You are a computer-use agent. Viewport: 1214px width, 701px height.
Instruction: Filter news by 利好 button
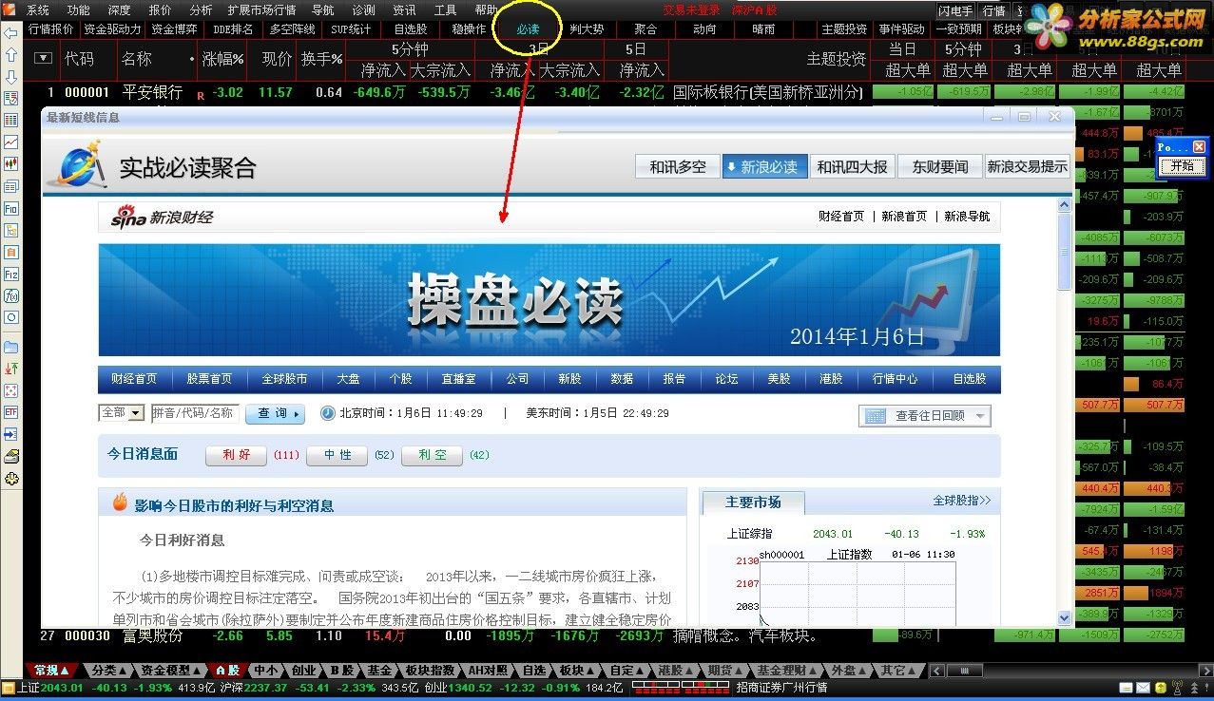[236, 455]
